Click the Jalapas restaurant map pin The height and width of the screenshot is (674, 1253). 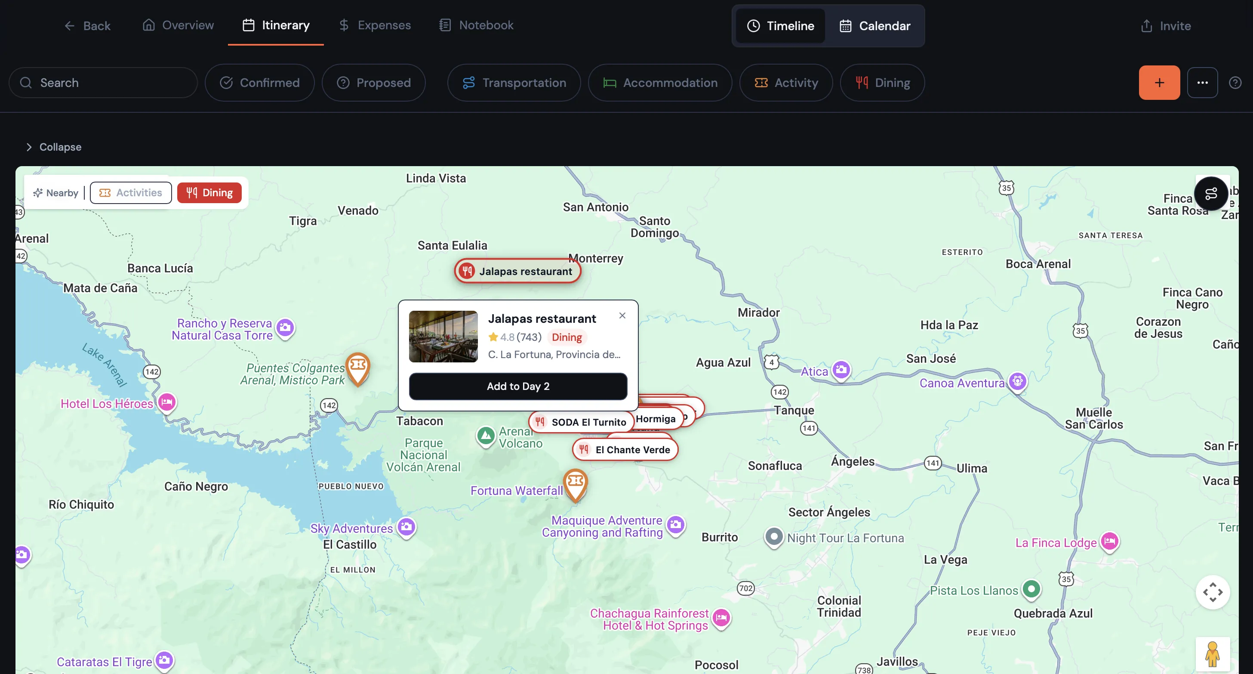(x=517, y=271)
